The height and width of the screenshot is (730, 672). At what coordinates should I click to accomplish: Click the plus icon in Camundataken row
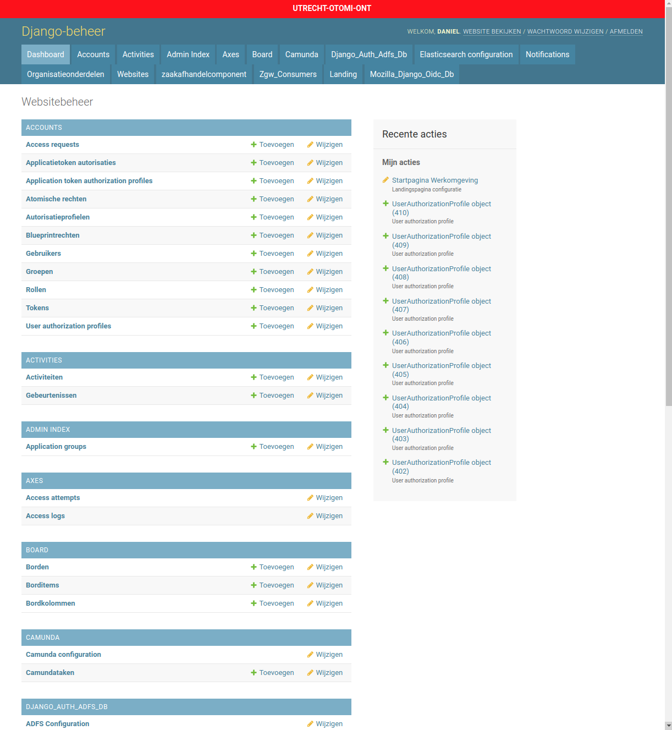254,673
